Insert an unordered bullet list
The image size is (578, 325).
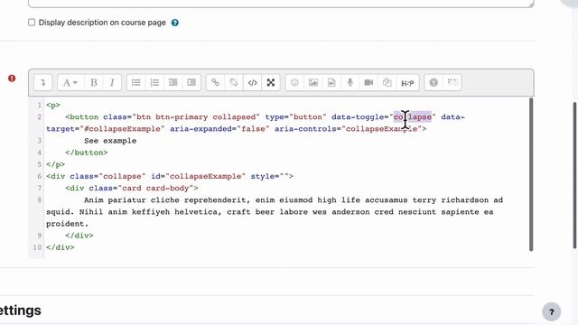tap(136, 82)
